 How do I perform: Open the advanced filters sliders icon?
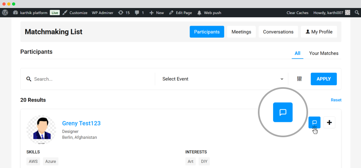coord(299,79)
